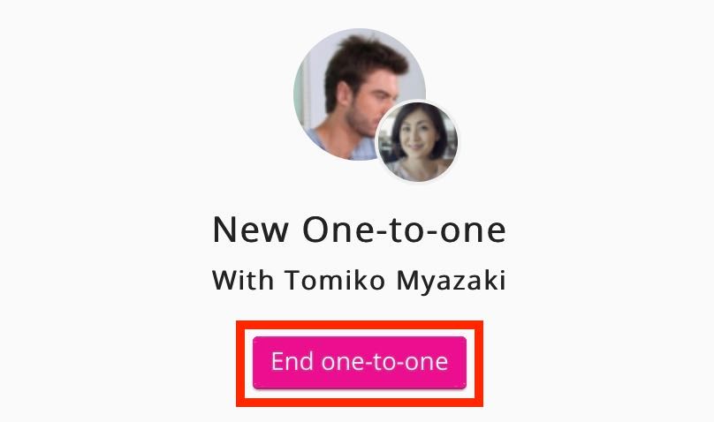Tap the overlapping woman's profile photo
Screen dimensions: 714x422
coord(417,141)
